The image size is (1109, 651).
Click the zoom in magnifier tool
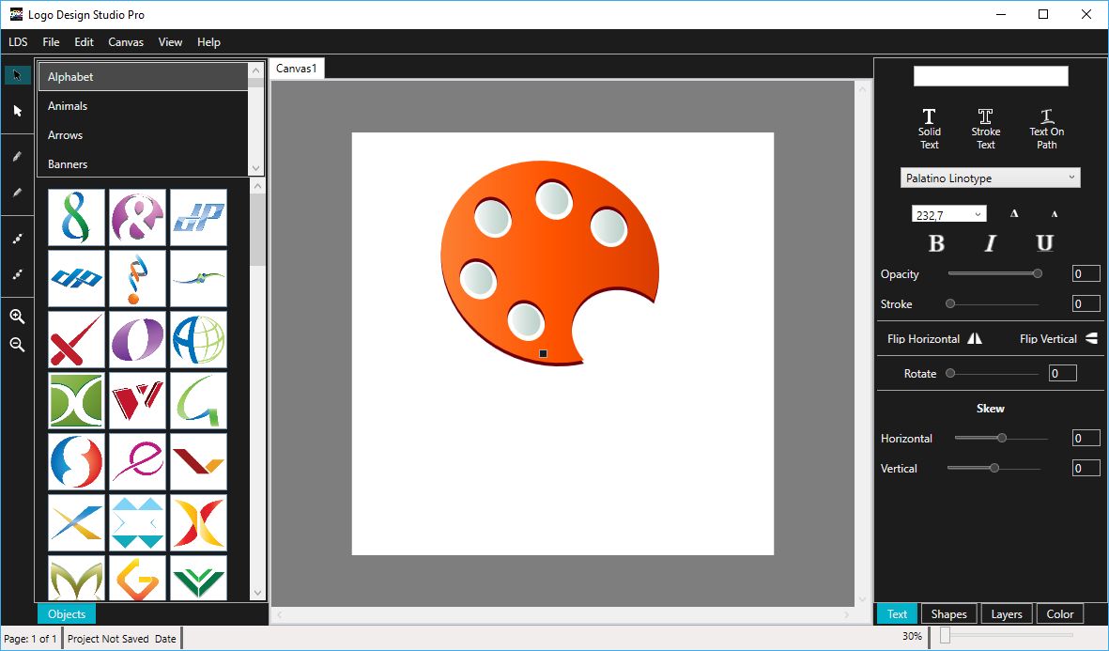(x=17, y=317)
